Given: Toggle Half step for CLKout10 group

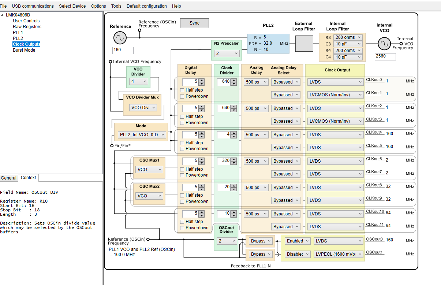Looking at the screenshot, I should [x=182, y=222].
